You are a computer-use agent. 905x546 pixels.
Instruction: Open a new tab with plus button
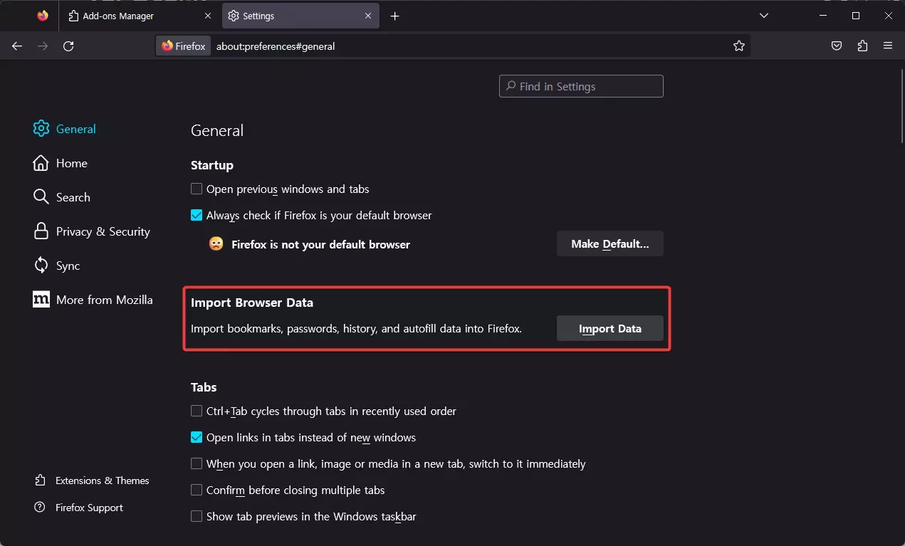tap(395, 16)
